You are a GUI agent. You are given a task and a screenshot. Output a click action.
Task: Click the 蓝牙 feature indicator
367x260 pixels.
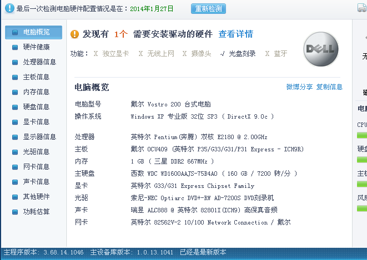[x=276, y=54]
